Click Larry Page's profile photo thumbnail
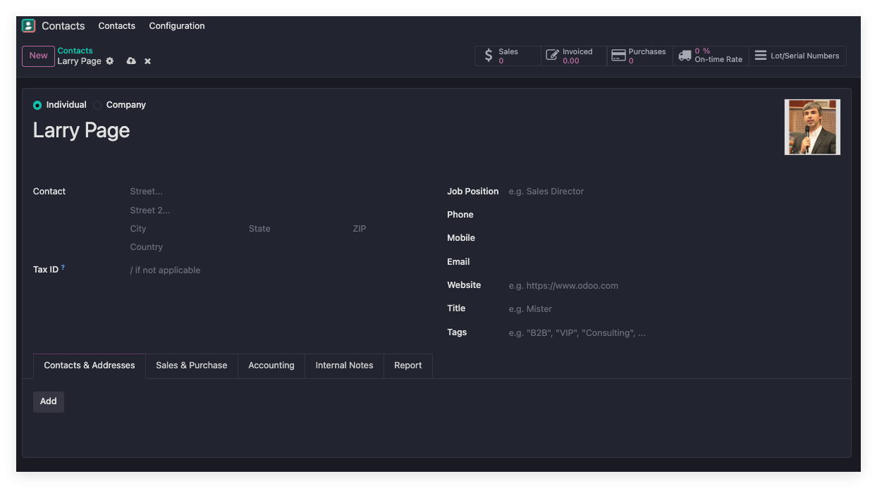Screen dimensions: 877x488 click(812, 127)
